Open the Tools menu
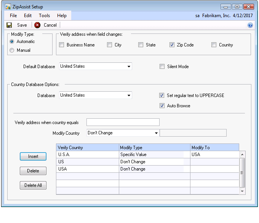The width and height of the screenshot is (259, 223). coord(45,16)
